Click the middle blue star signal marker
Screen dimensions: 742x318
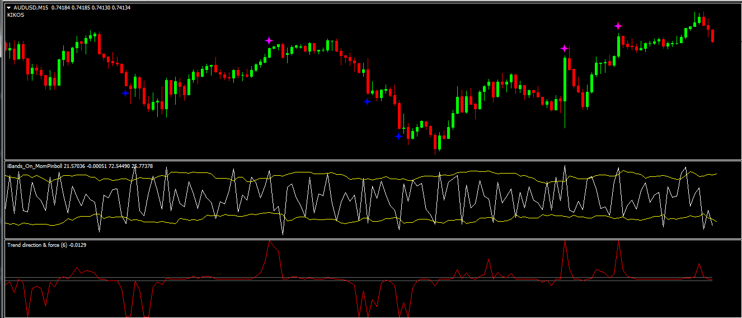coord(367,101)
